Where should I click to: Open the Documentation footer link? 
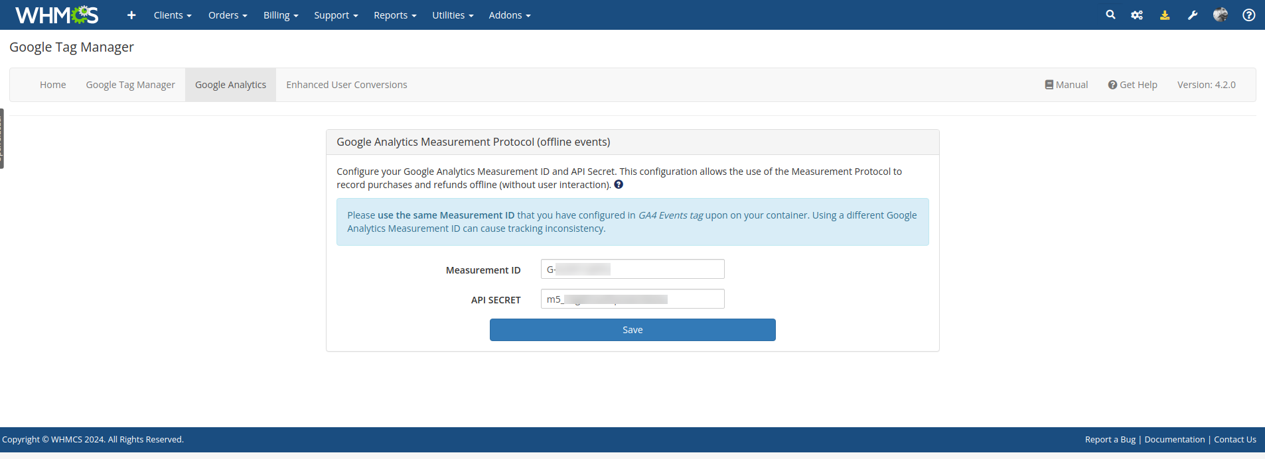(x=1175, y=440)
